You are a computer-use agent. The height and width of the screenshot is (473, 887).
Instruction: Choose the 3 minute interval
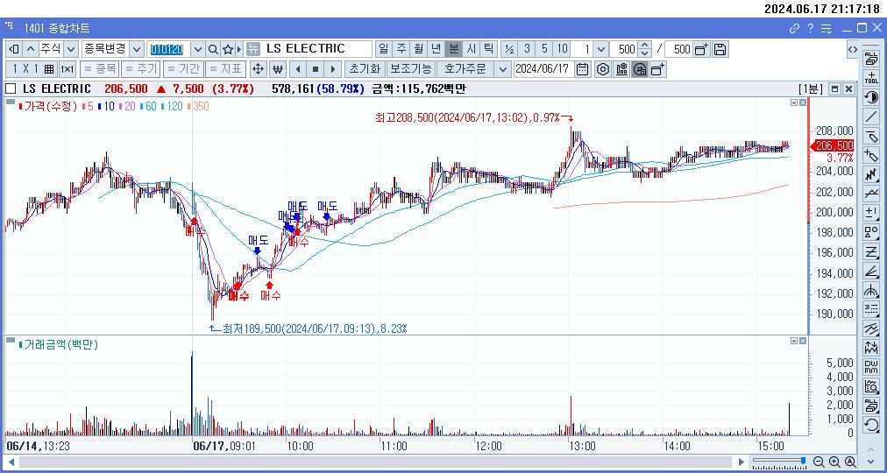coord(527,49)
